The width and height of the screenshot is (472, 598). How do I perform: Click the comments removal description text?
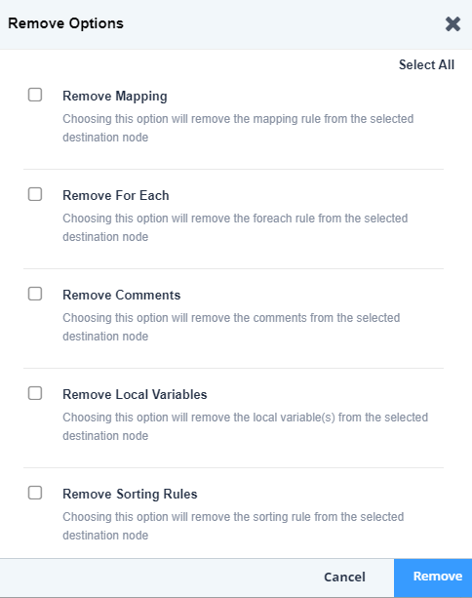pyautogui.click(x=231, y=327)
